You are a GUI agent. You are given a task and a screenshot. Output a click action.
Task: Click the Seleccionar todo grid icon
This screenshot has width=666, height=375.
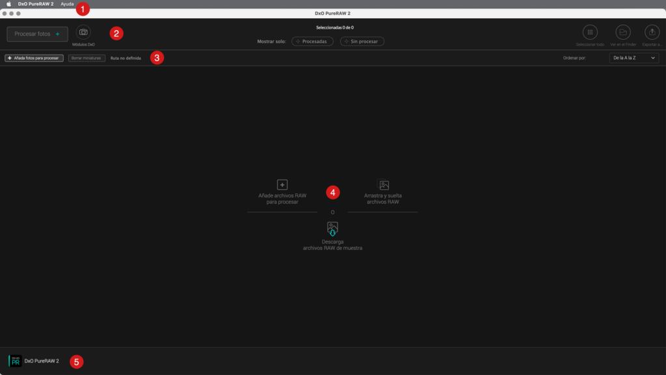pos(590,33)
